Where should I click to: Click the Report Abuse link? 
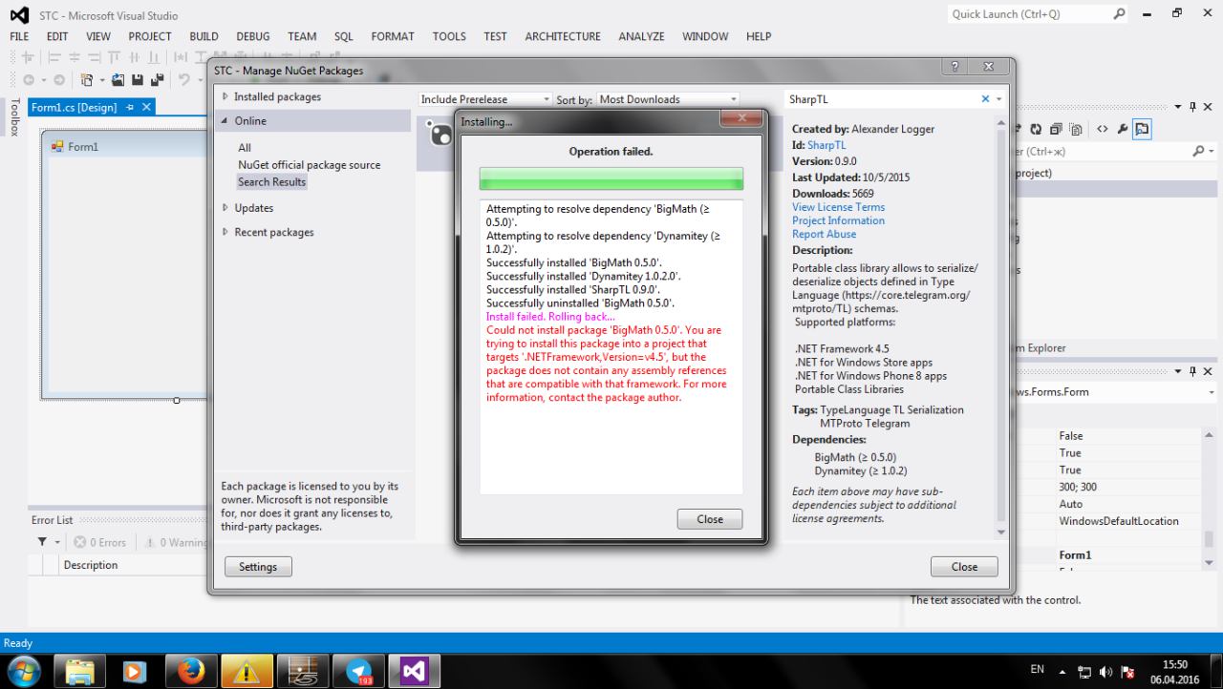coord(824,234)
